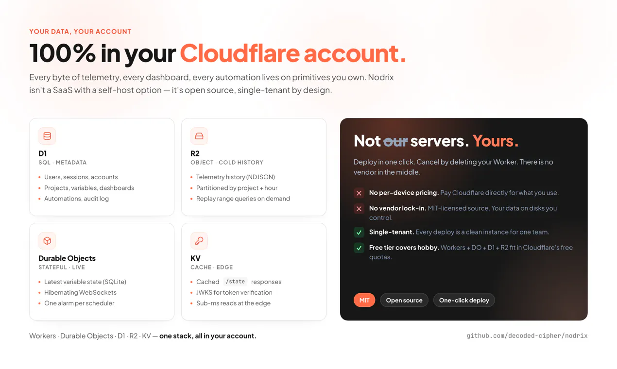The height and width of the screenshot is (369, 617).
Task: Click the KV card title
Action: pyautogui.click(x=195, y=258)
